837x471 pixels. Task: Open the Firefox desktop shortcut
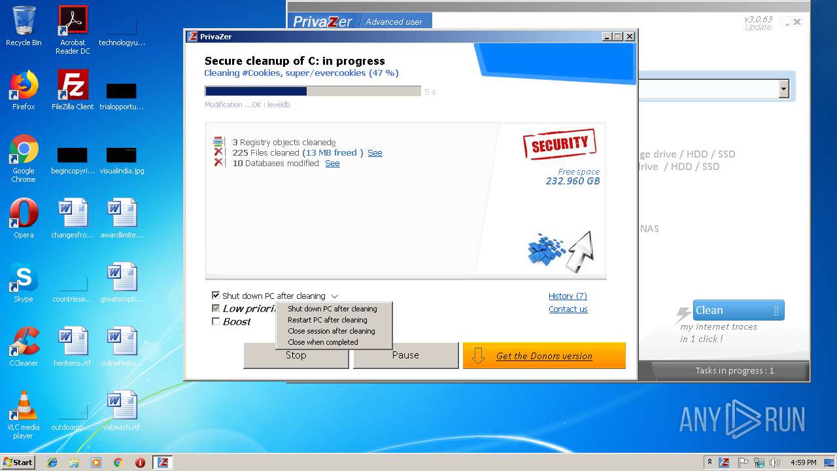tap(24, 90)
